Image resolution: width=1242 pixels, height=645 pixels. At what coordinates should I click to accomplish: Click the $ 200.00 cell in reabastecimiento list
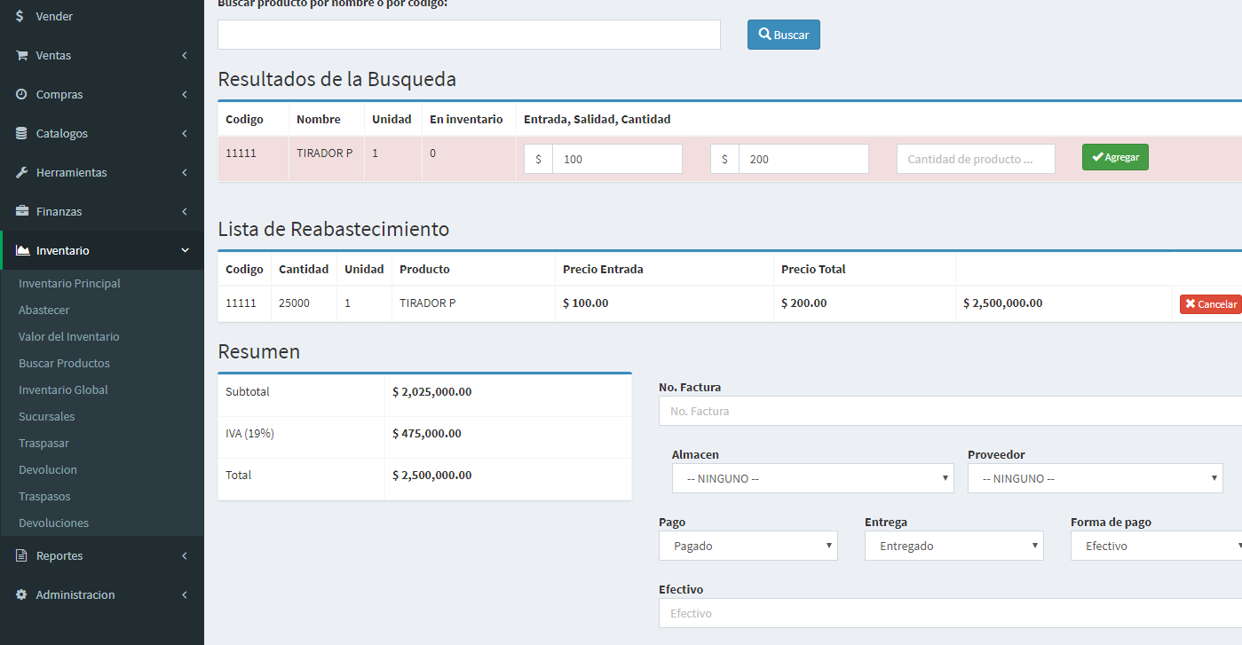coord(803,303)
